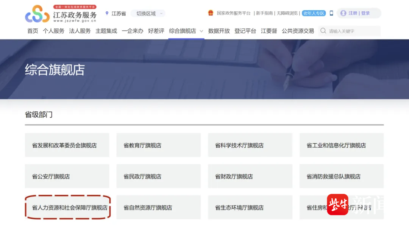Viewport: 409px width, 225px height.
Task: Select the 公共资源交易 nav item
Action: [x=298, y=31]
